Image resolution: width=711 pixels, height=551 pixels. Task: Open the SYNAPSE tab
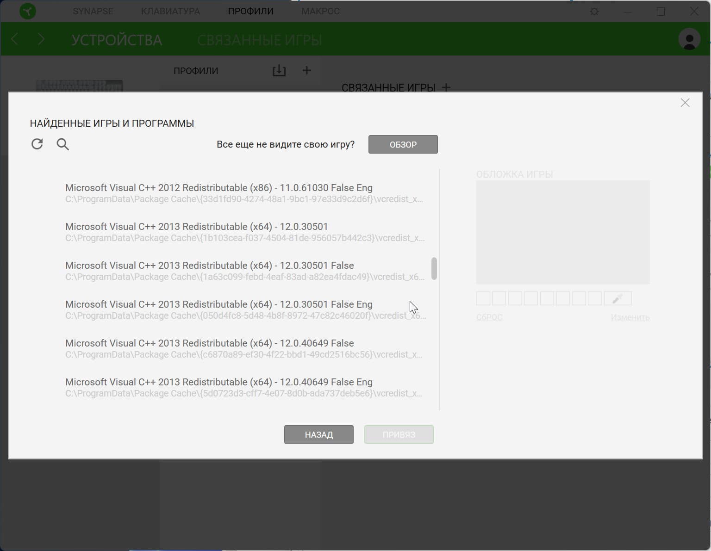click(x=93, y=11)
